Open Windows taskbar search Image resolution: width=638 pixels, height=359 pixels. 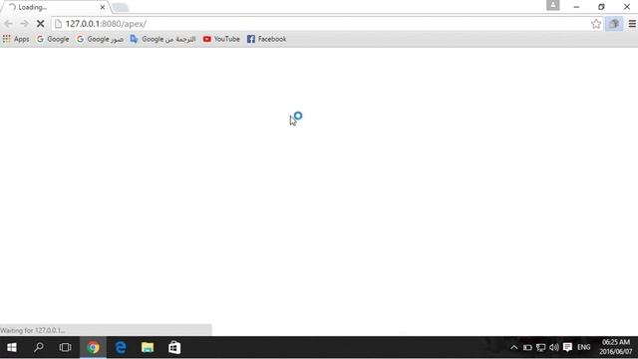39,348
